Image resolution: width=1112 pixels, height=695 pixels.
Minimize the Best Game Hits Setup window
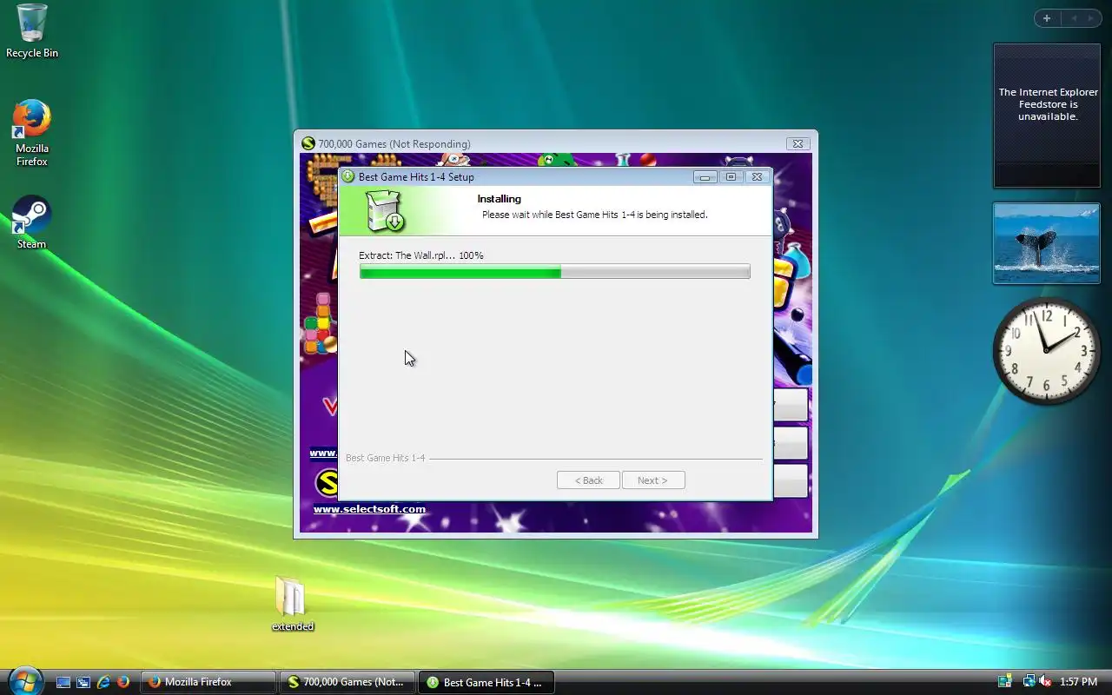705,177
